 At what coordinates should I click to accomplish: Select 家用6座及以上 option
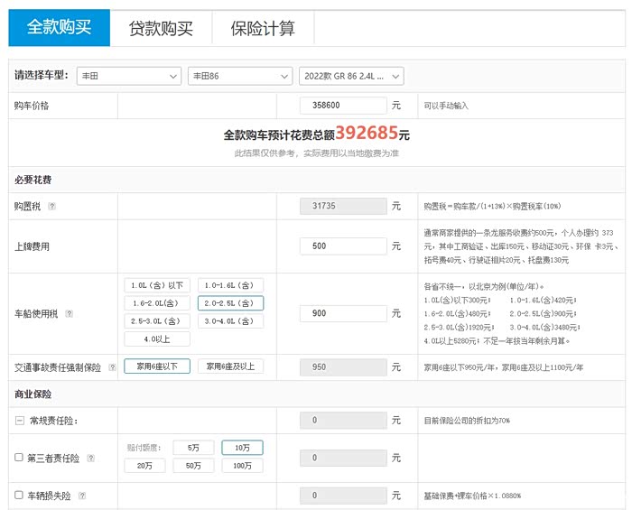pyautogui.click(x=230, y=366)
